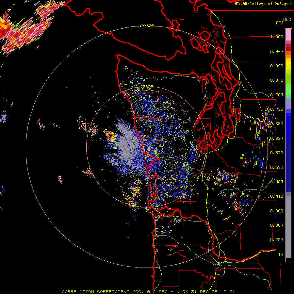Viewport: 294px width, 294px height.
Task: Click the 0.947 color scale value
Action: point(277,51)
